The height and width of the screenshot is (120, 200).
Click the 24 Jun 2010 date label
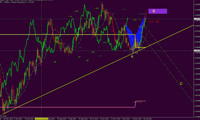click(x=29, y=119)
